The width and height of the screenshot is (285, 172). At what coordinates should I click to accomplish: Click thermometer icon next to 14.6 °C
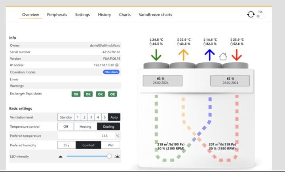[x=205, y=40]
